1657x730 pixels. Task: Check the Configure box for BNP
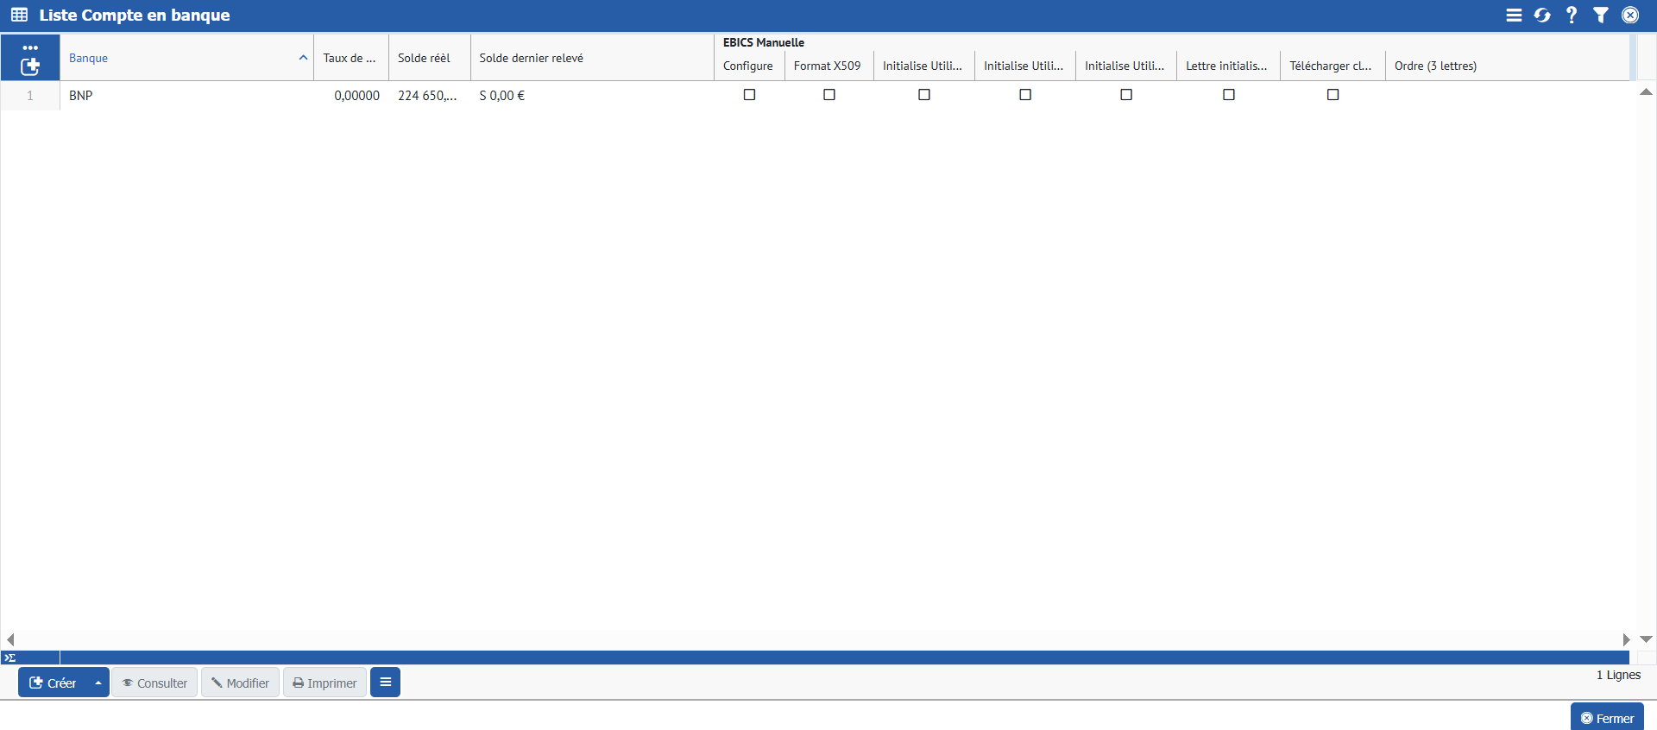pos(749,95)
